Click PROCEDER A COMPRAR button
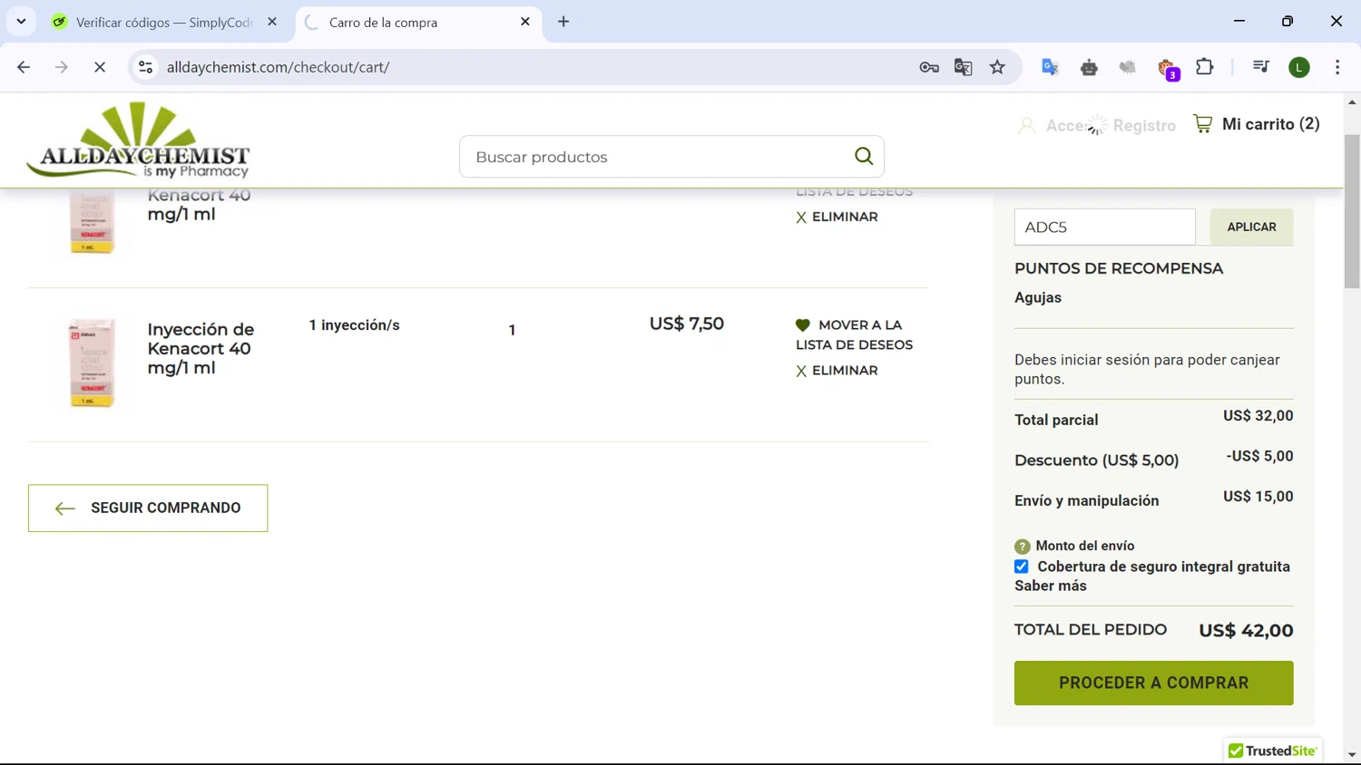1361x765 pixels. pyautogui.click(x=1153, y=683)
